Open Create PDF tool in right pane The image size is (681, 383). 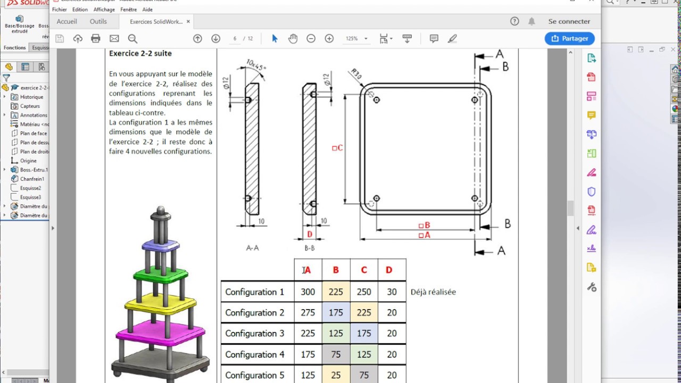tap(591, 77)
